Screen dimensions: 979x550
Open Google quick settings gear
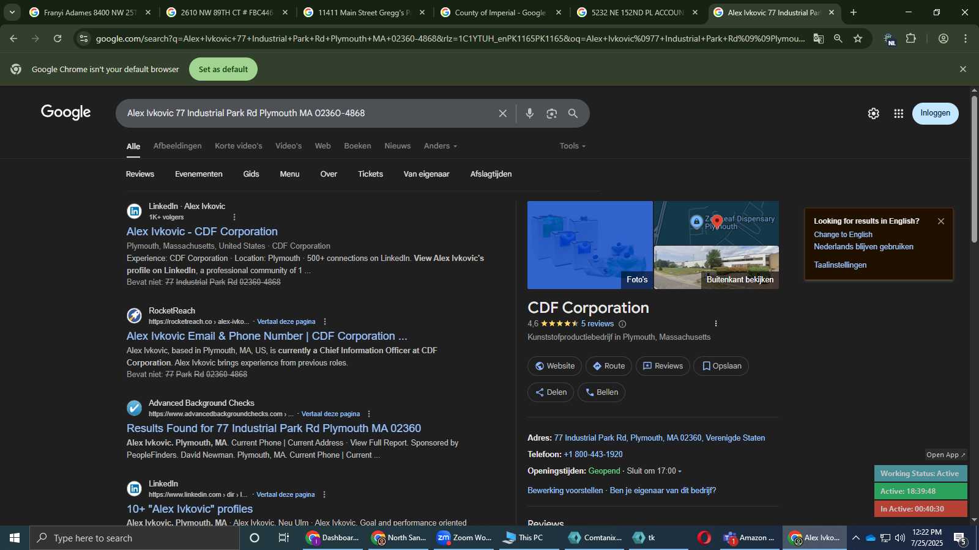[873, 114]
